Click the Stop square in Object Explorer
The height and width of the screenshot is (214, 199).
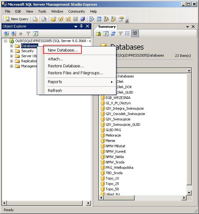point(21,34)
